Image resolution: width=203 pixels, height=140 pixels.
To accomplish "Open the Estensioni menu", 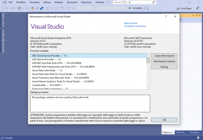I will point(86,2).
